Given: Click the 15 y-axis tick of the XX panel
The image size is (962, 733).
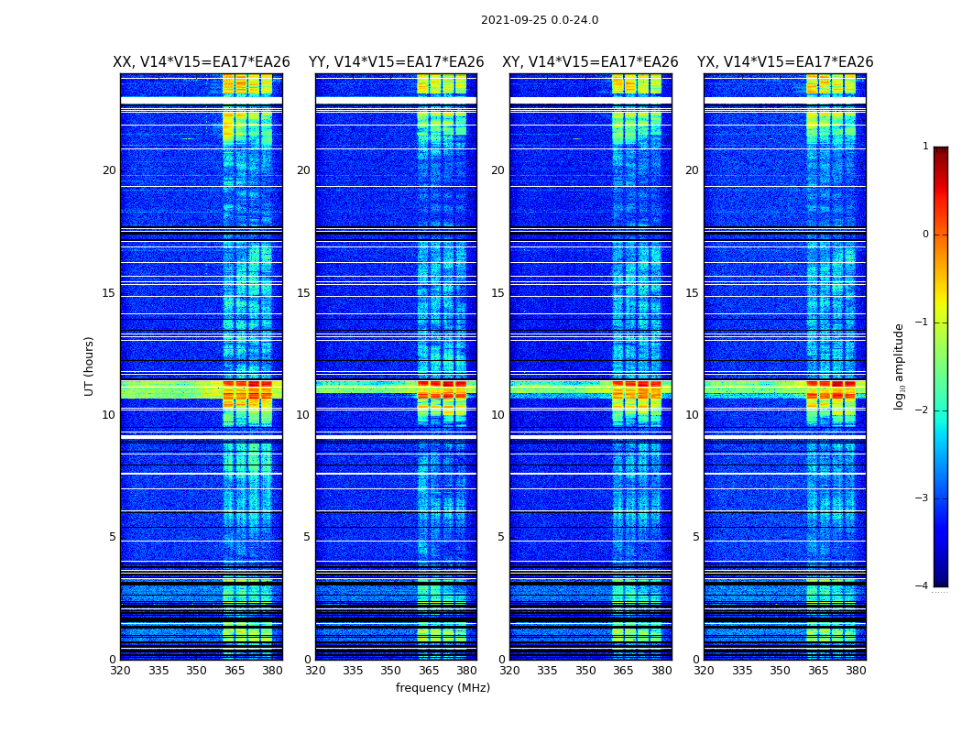Looking at the screenshot, I should pyautogui.click(x=109, y=293).
